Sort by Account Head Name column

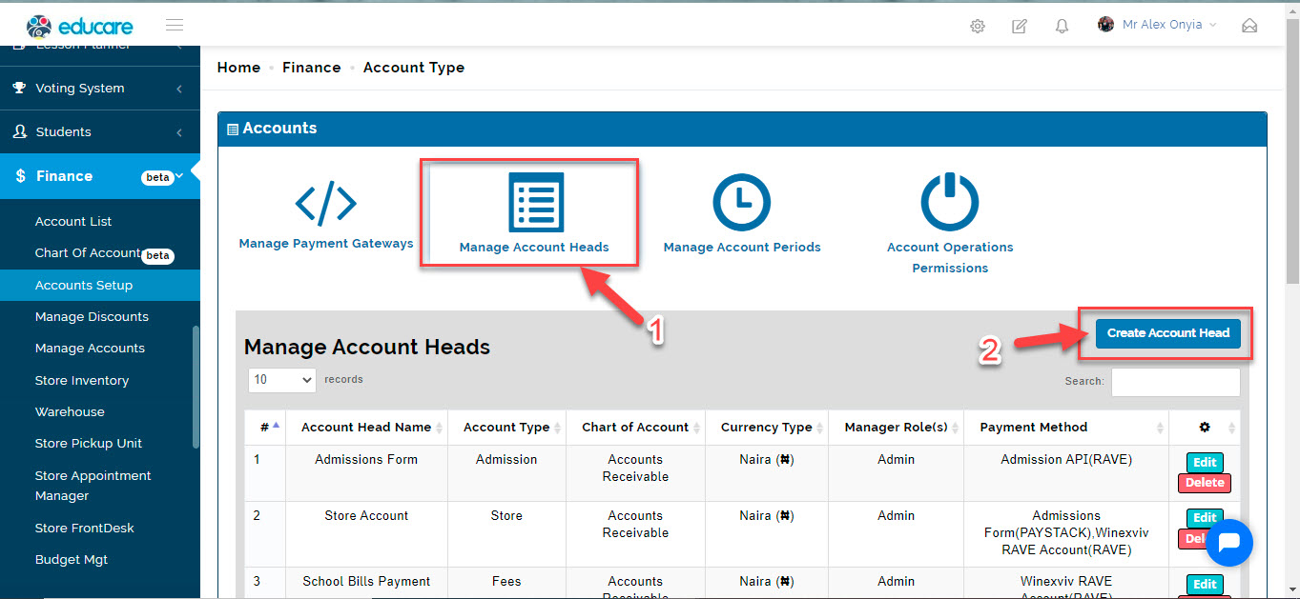pyautogui.click(x=366, y=428)
